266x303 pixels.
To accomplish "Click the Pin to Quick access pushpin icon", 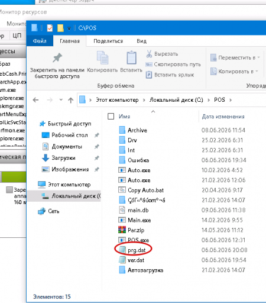I will [57, 58].
